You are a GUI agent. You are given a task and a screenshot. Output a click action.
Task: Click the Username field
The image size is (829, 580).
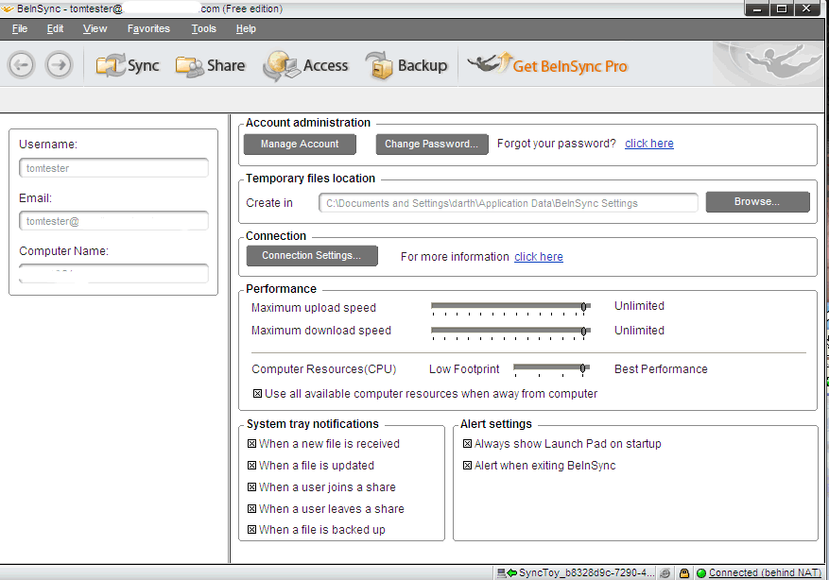coord(113,168)
